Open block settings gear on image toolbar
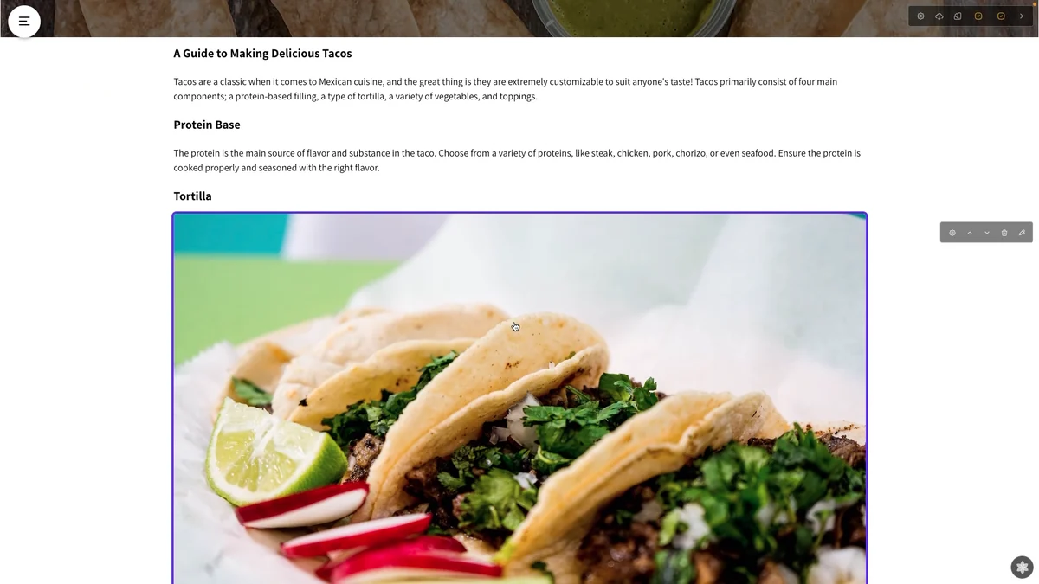This screenshot has width=1039, height=584. [952, 233]
